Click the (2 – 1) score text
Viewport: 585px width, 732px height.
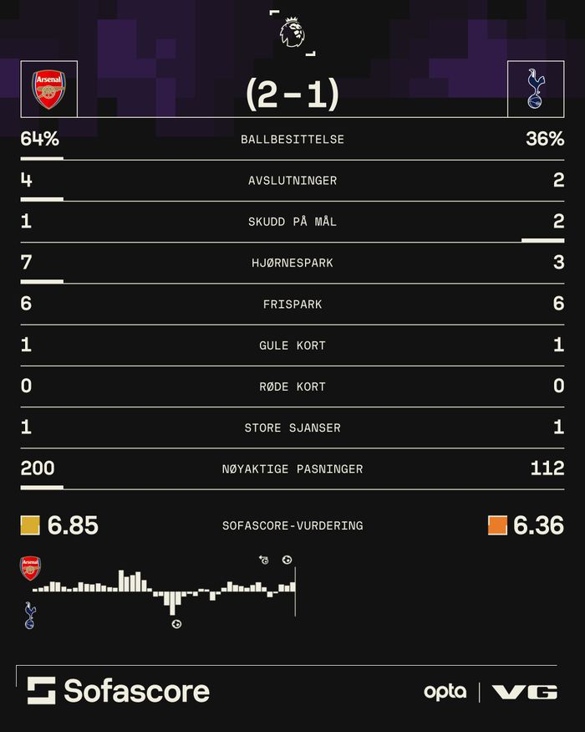click(x=292, y=95)
